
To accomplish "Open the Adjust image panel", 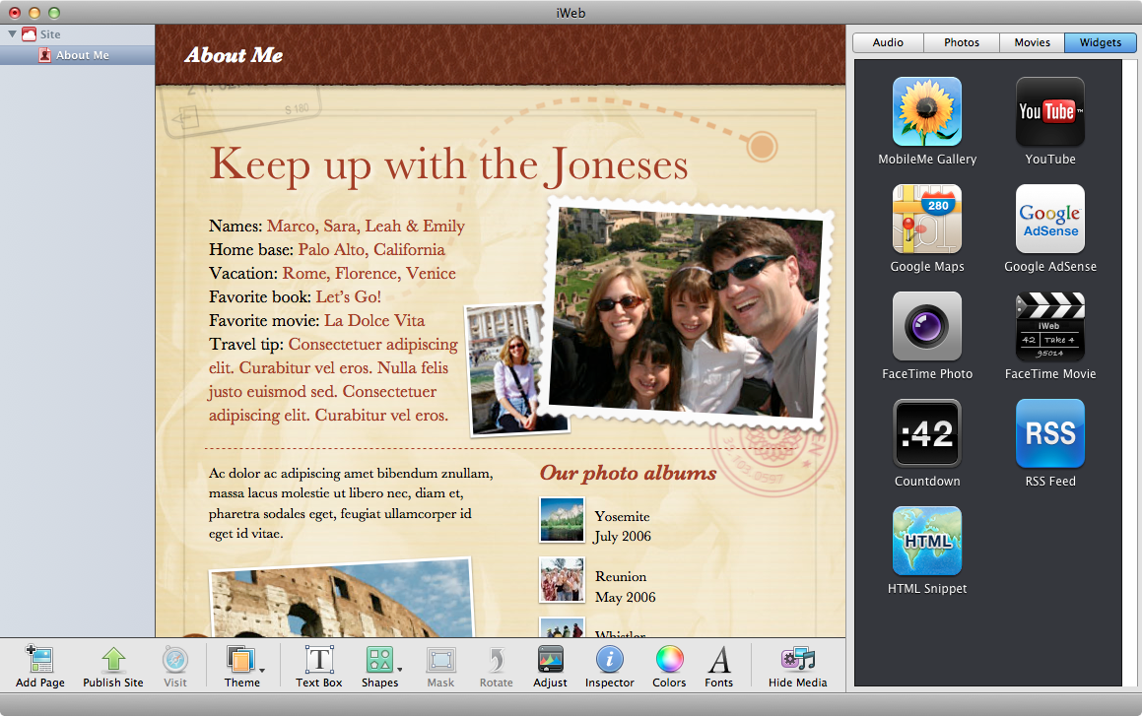I will [551, 660].
